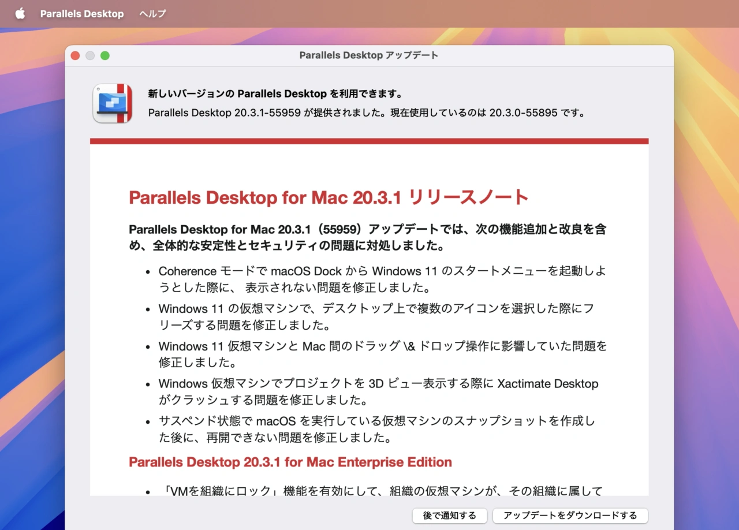
Task: Click the bold new version available headline
Action: 275,94
